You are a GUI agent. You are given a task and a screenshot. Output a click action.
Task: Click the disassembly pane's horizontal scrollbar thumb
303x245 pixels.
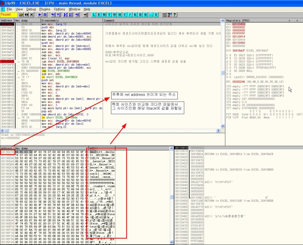pyautogui.click(x=7, y=130)
